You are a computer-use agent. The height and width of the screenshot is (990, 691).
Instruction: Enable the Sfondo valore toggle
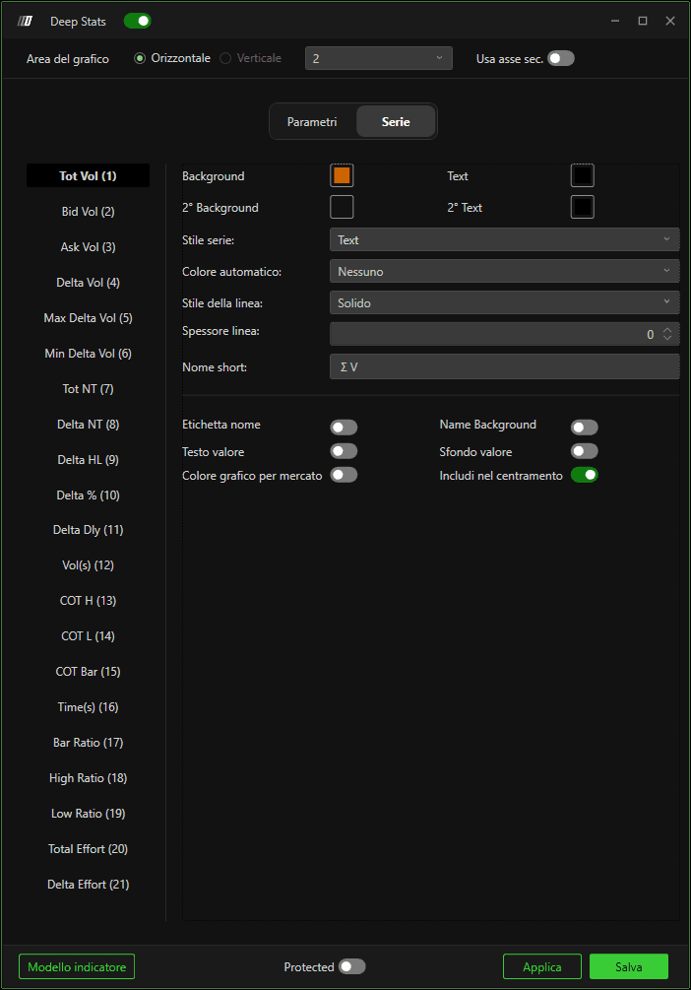point(585,451)
